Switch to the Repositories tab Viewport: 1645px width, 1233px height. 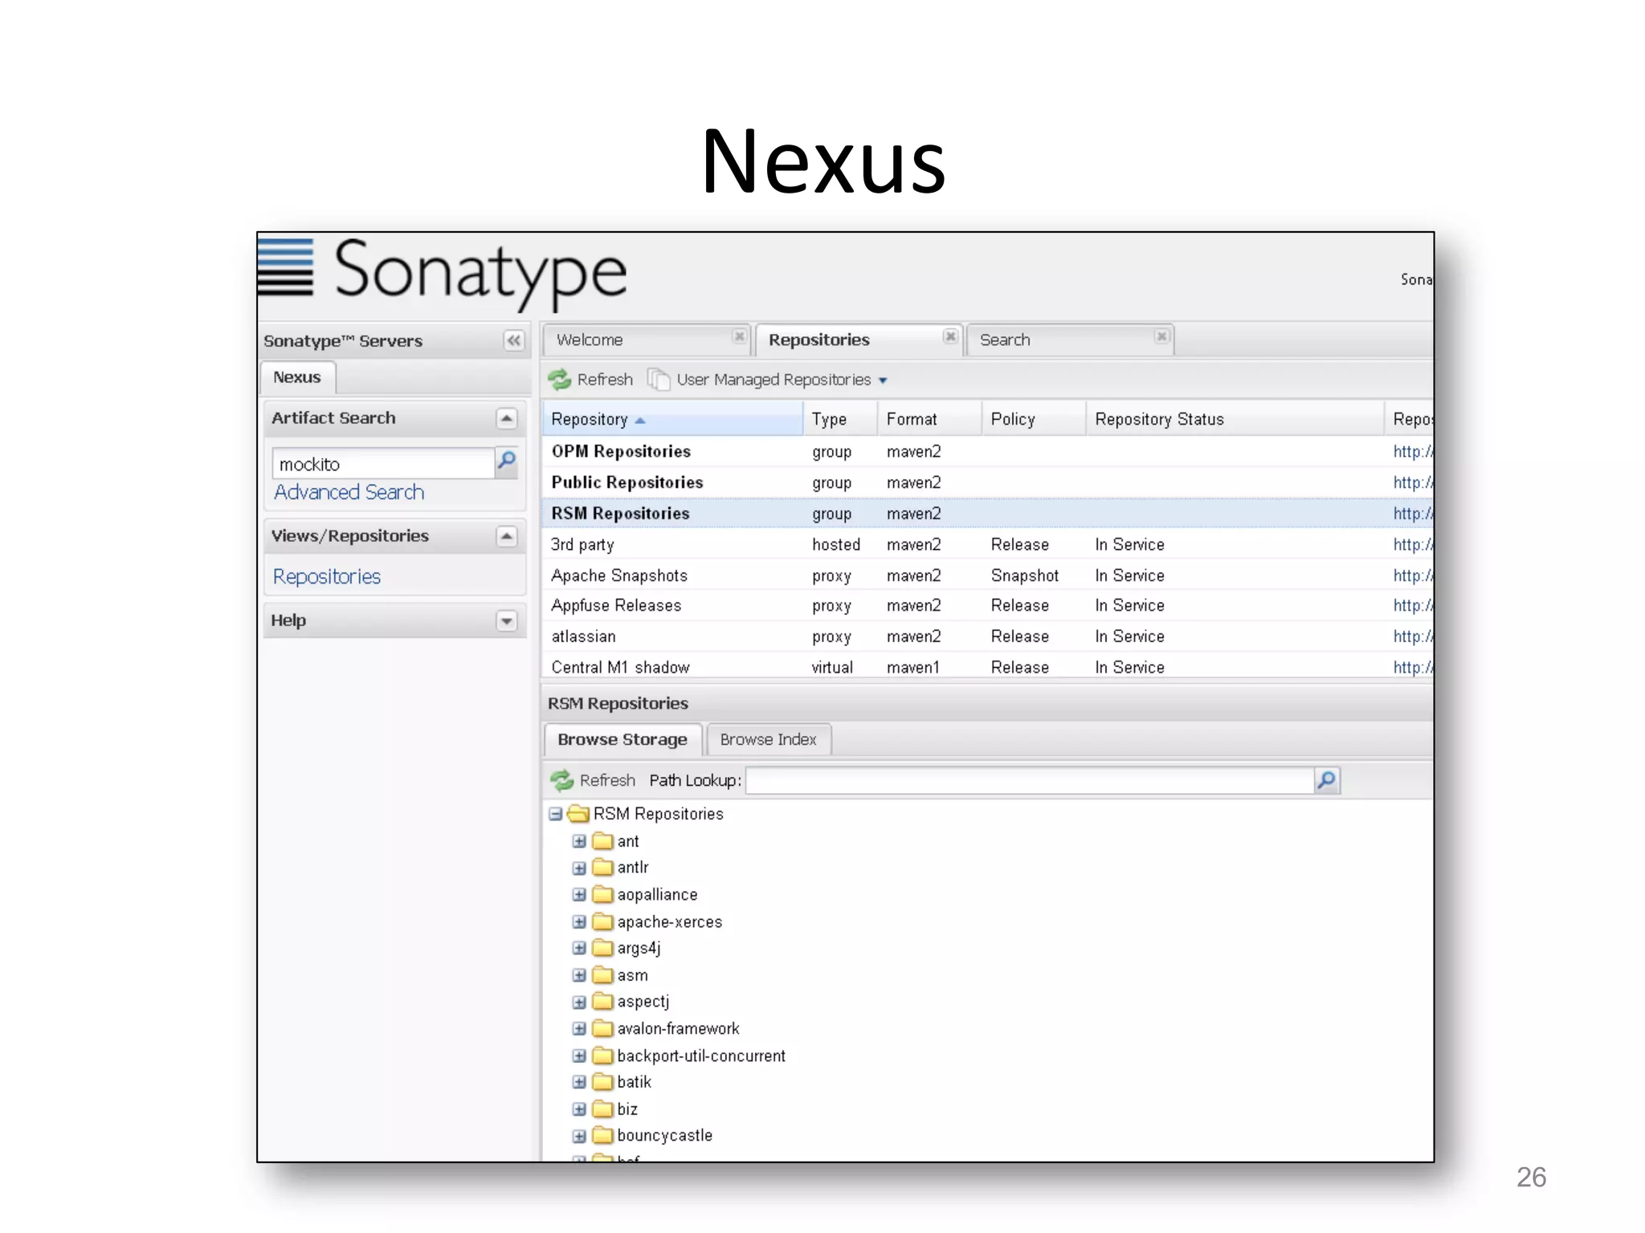point(859,340)
